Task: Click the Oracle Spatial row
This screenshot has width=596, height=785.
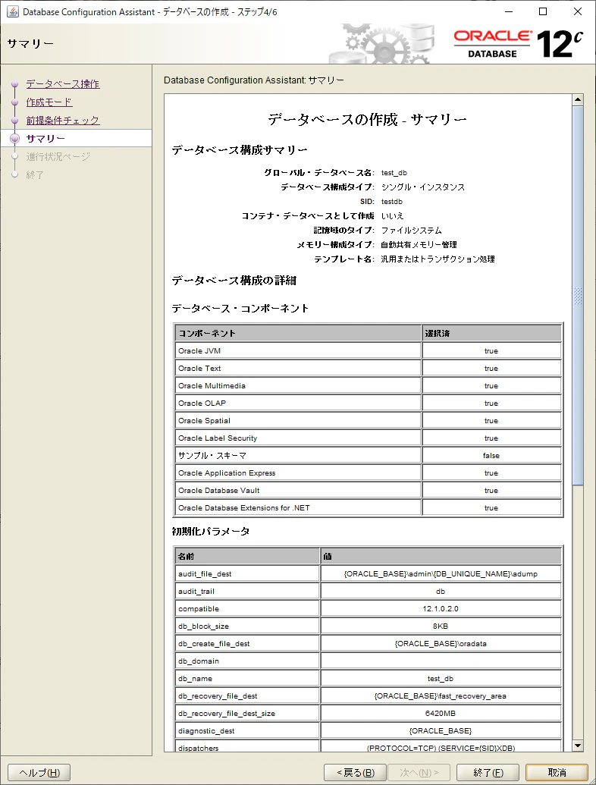Action: [369, 420]
